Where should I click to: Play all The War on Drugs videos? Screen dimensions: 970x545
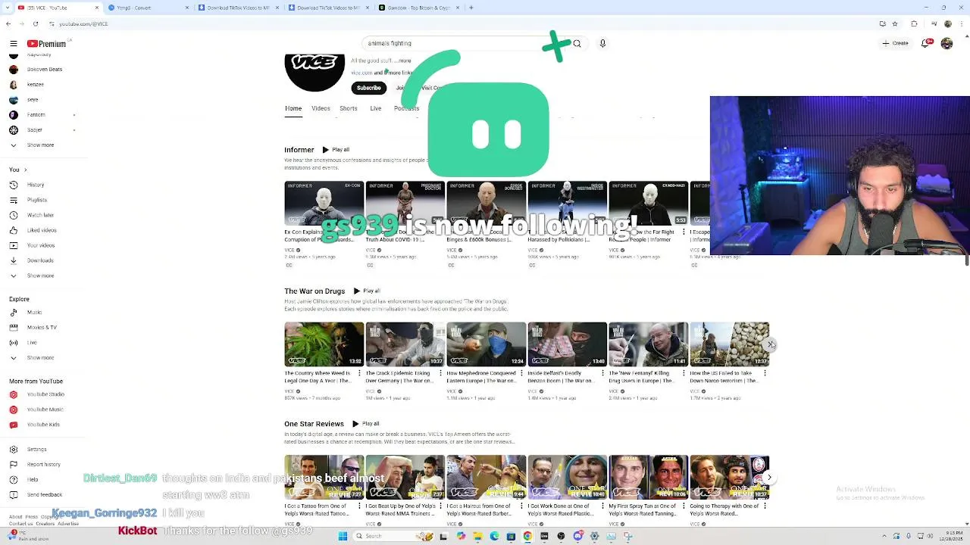[x=366, y=291]
